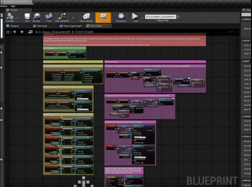Click the Play button
Viewport: 252px width, 187px height.
coord(135,17)
